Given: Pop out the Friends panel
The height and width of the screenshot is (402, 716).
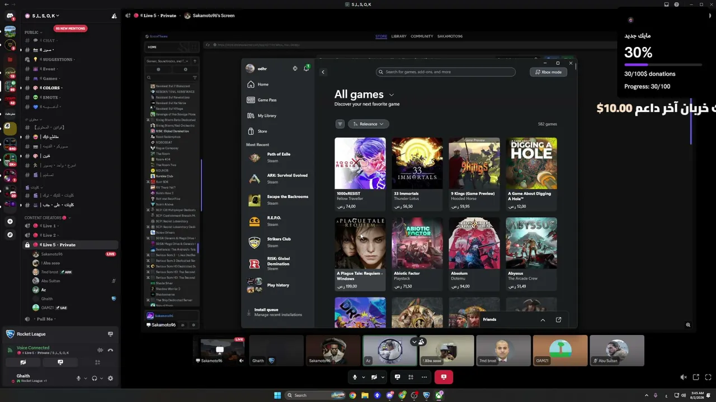Looking at the screenshot, I should pyautogui.click(x=558, y=320).
